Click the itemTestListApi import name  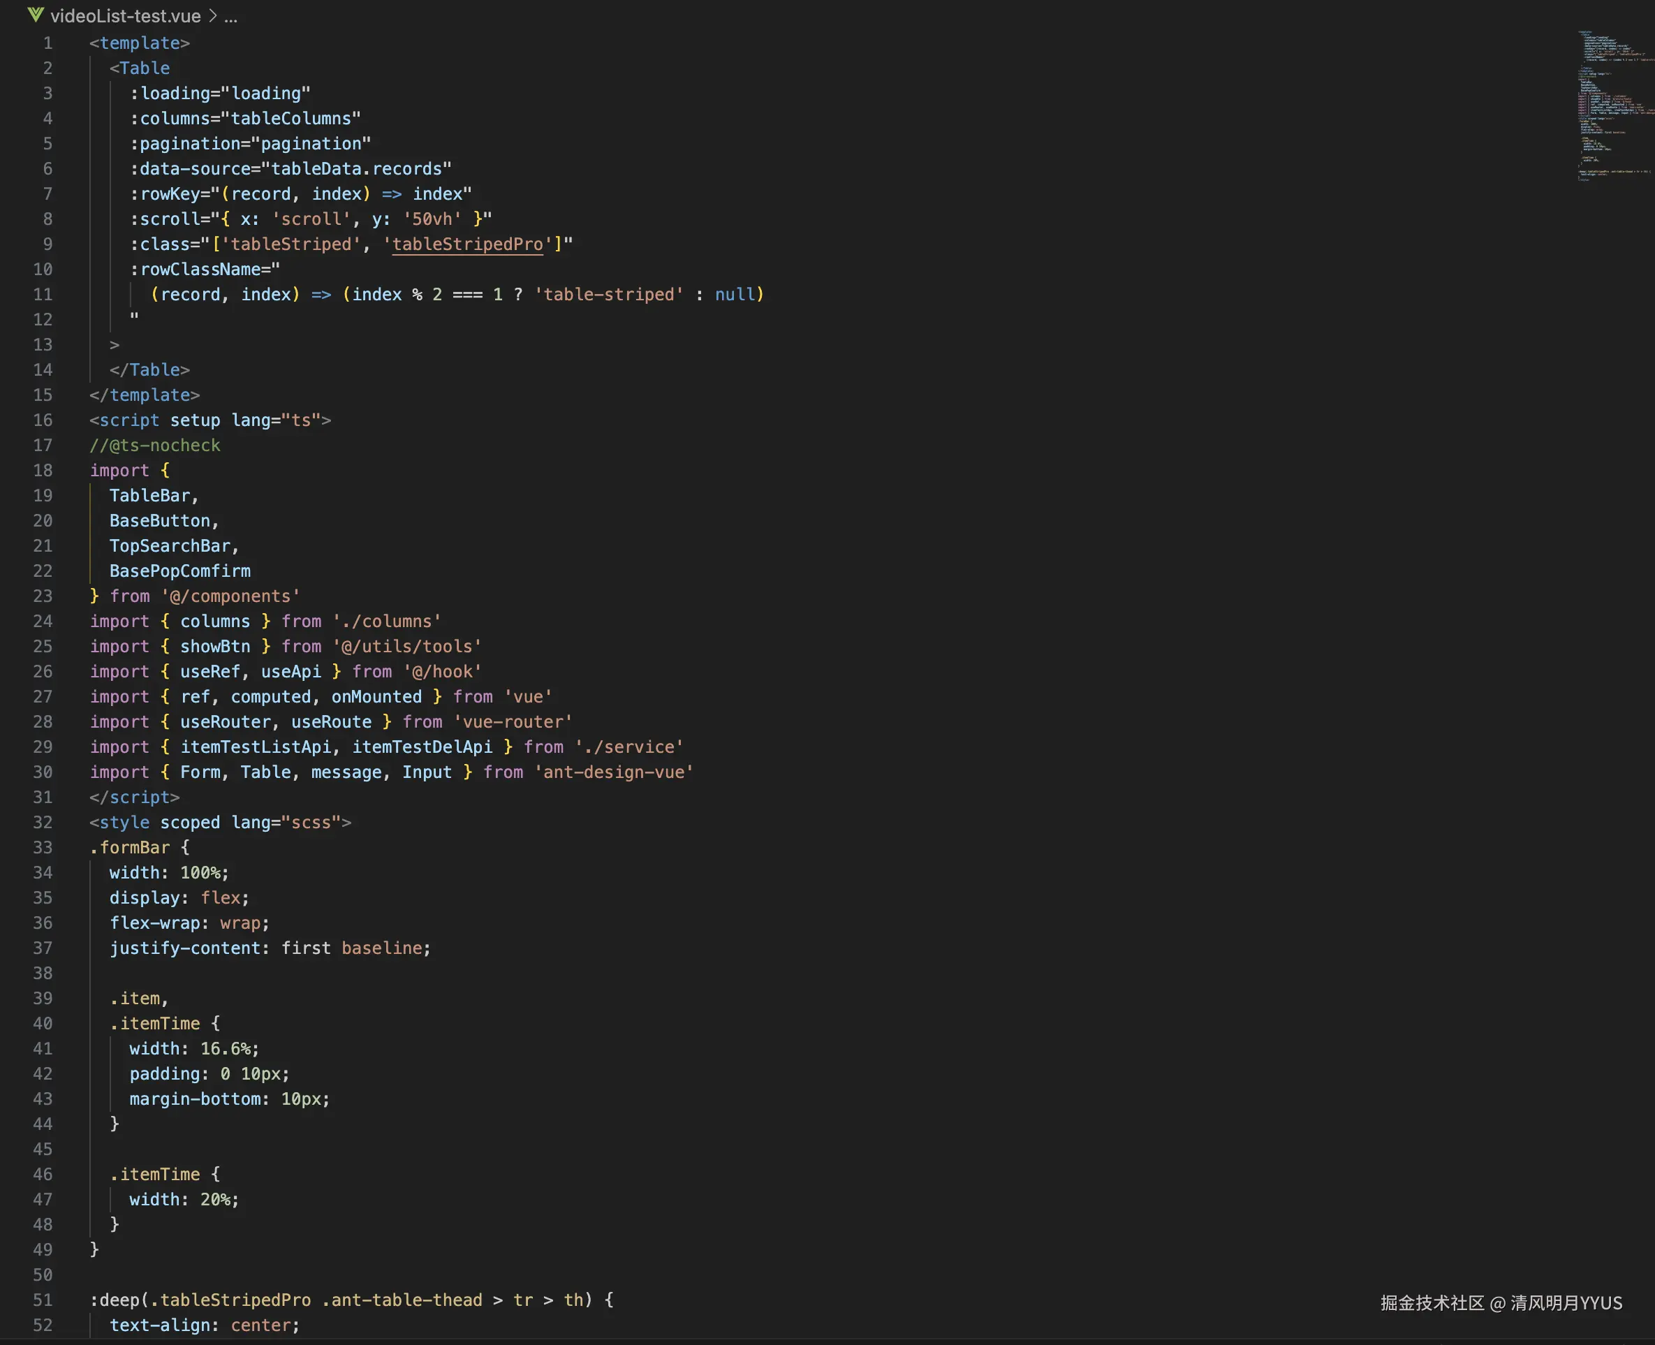[x=256, y=747]
